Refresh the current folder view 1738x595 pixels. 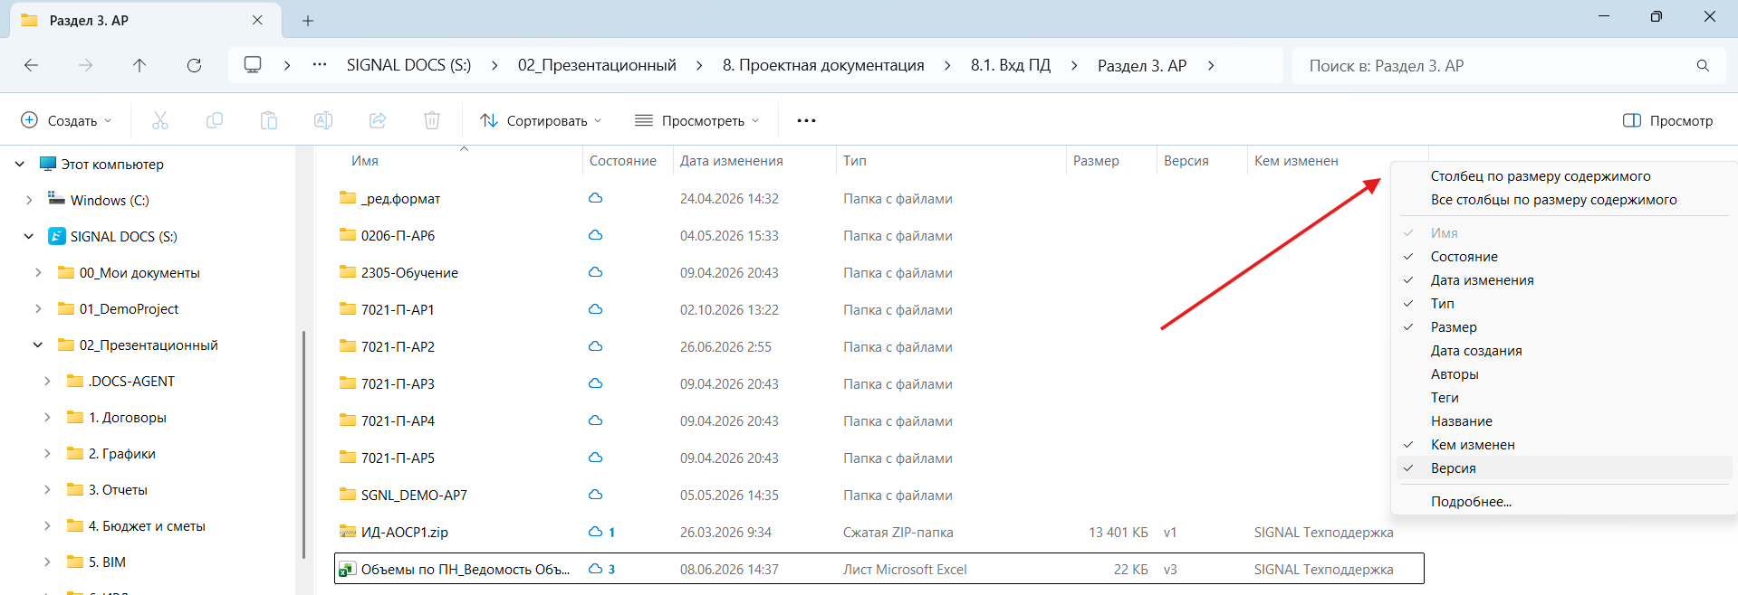[194, 65]
